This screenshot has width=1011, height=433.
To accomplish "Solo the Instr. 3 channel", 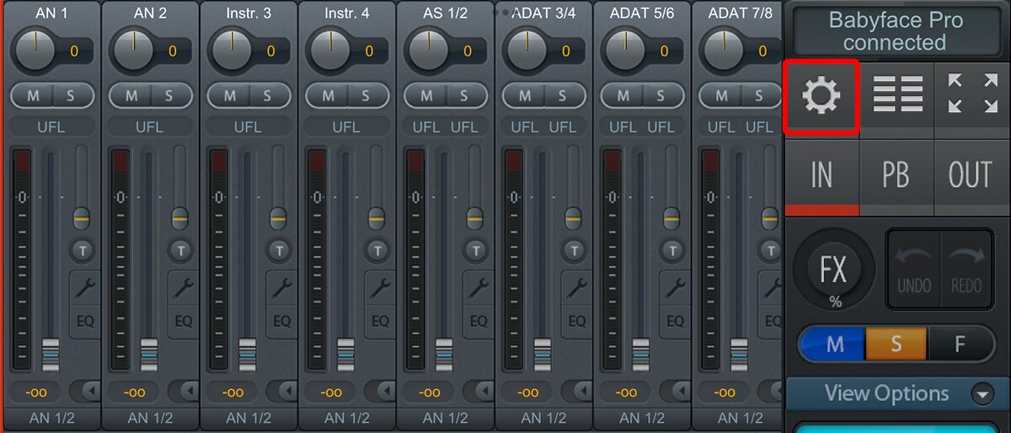I will pos(267,95).
